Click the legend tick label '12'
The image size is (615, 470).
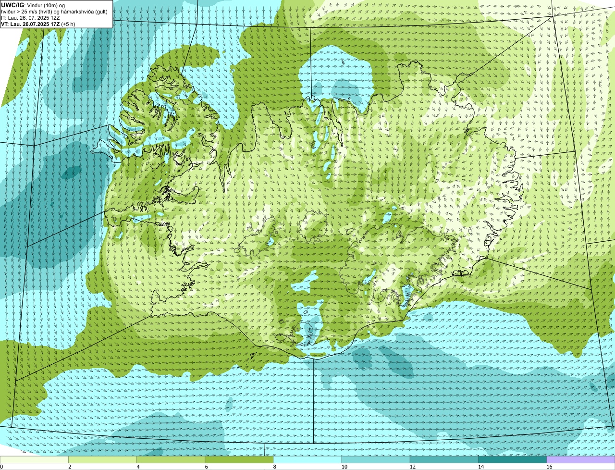(x=412, y=467)
